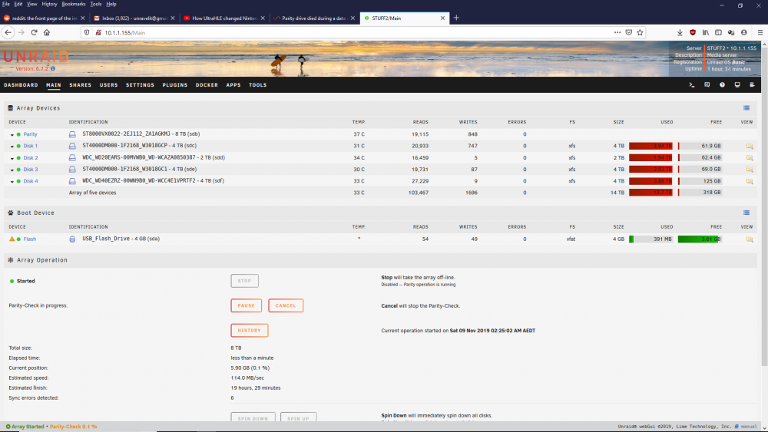Click Disk 1 red used-space bar
Screen dimensions: 768x432
[x=650, y=146]
